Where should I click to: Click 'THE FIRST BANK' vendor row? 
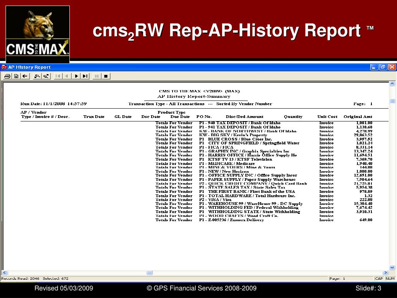coord(264,192)
